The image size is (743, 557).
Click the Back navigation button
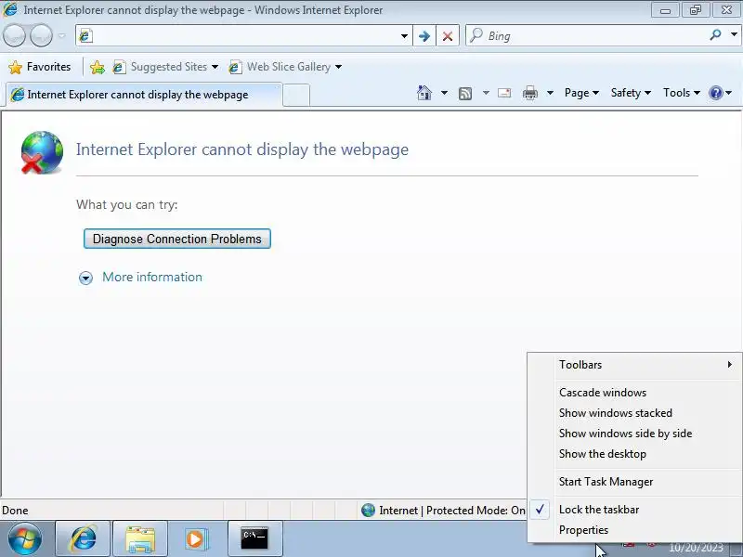tap(14, 35)
